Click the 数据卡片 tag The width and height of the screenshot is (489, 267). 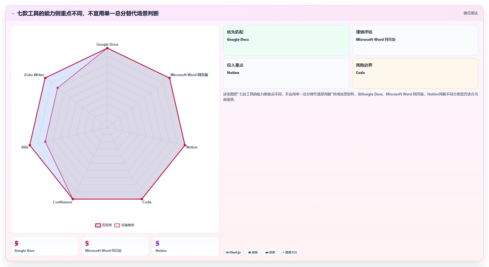(x=290, y=252)
